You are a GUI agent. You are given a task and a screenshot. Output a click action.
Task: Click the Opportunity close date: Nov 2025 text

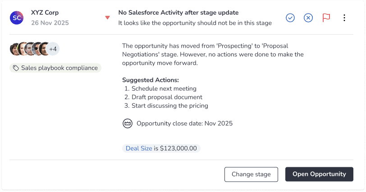click(x=184, y=123)
